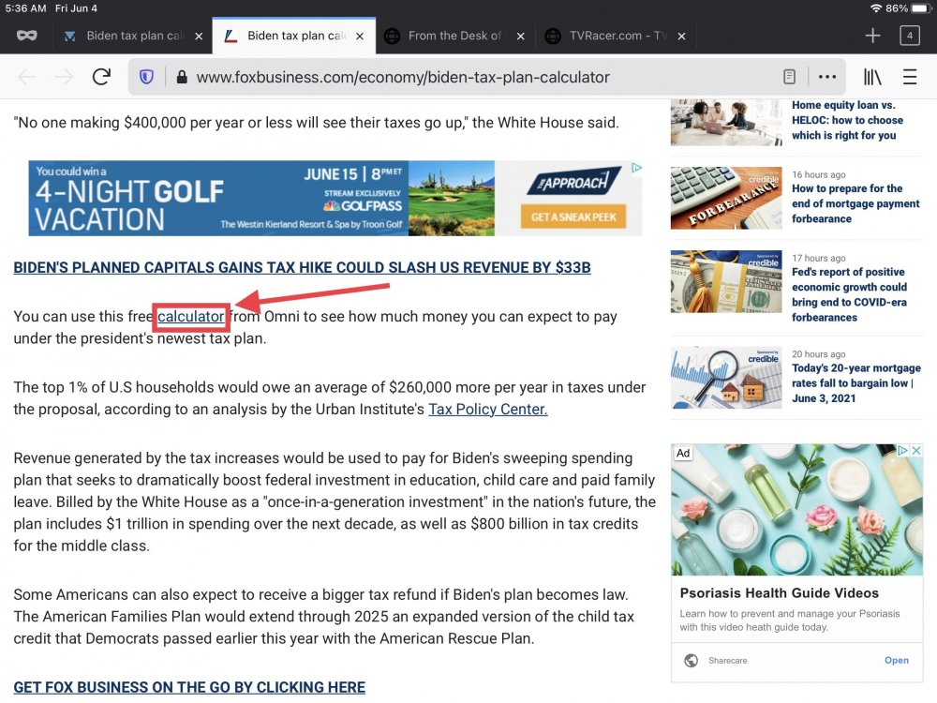Open the private browsing mask icon
The width and height of the screenshot is (937, 703).
(26, 36)
